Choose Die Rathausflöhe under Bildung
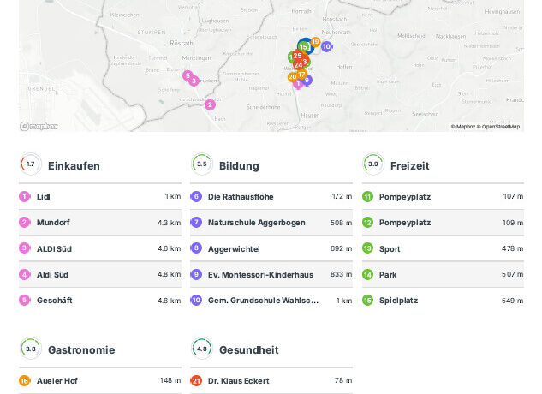Screen dimensions: 542x394 tap(271, 197)
